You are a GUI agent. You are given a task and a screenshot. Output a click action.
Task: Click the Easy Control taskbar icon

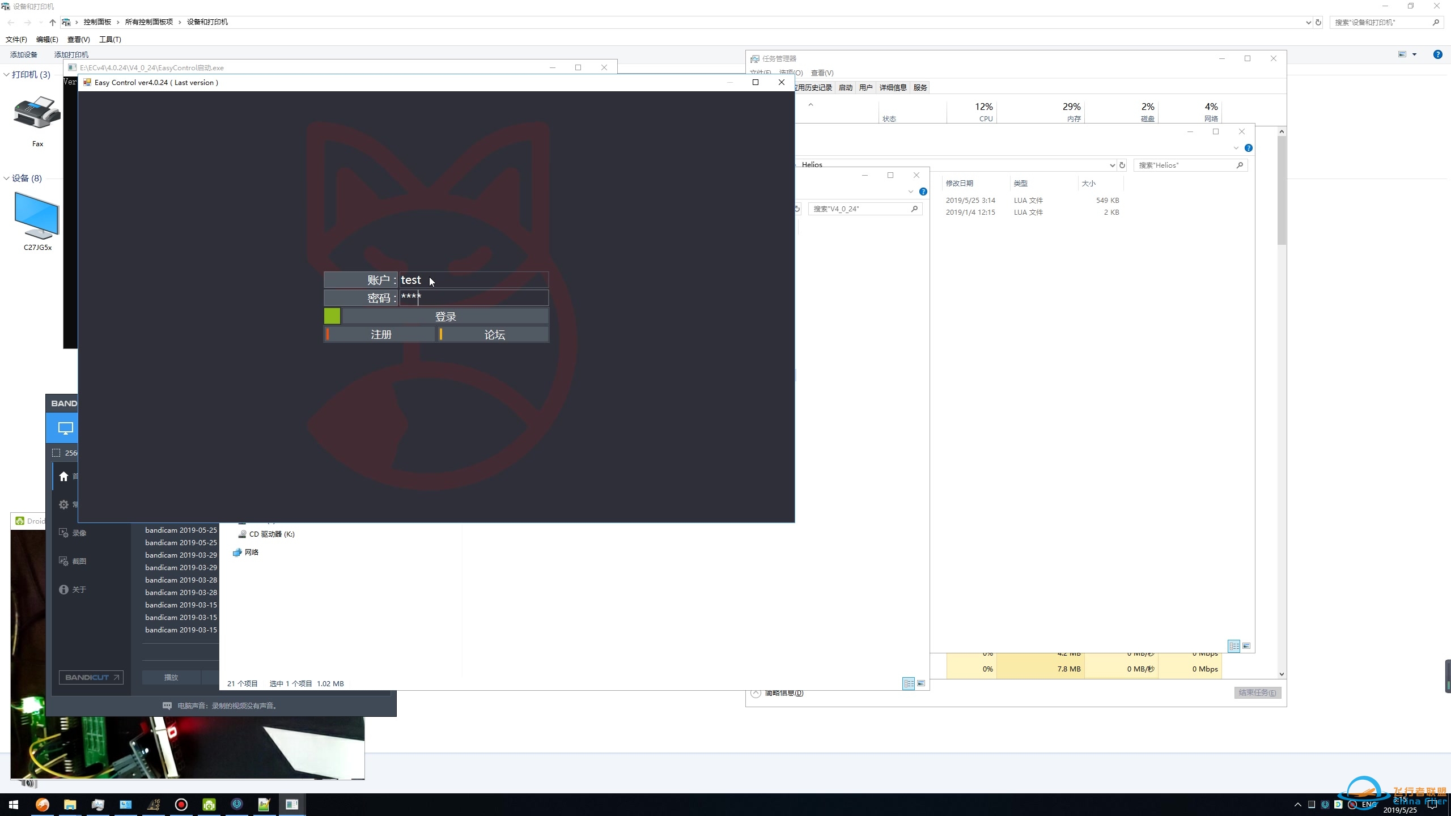point(292,805)
